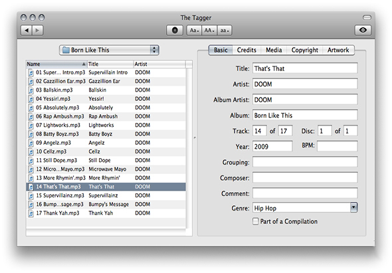This screenshot has width=392, height=273.
Task: Click the toolbar collapse pill button
Action: tap(367, 17)
